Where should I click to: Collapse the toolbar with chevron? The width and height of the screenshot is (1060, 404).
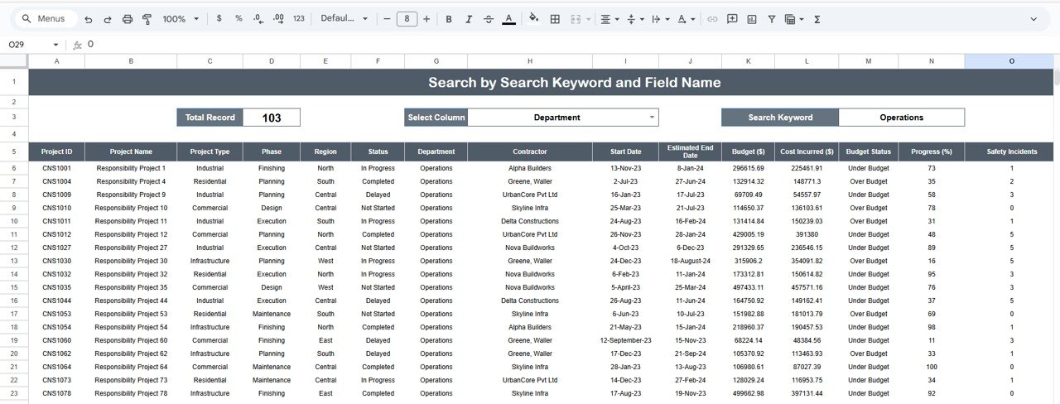pyautogui.click(x=1033, y=18)
